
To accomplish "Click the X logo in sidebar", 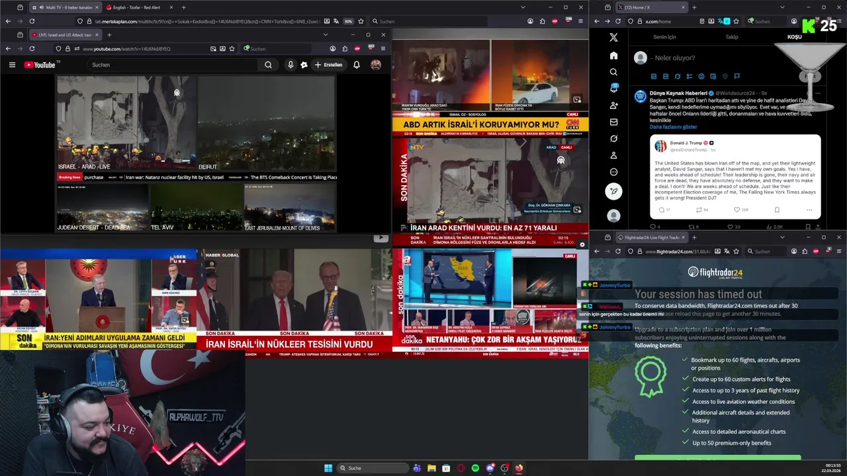I will [613, 38].
